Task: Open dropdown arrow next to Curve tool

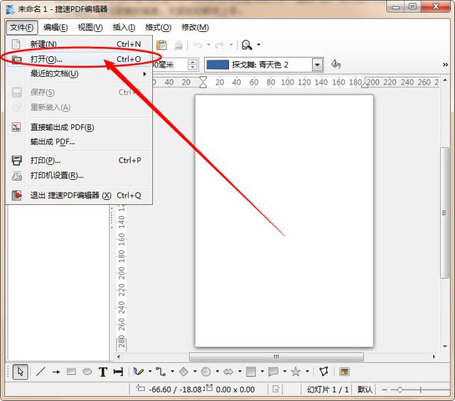Action: click(150, 371)
